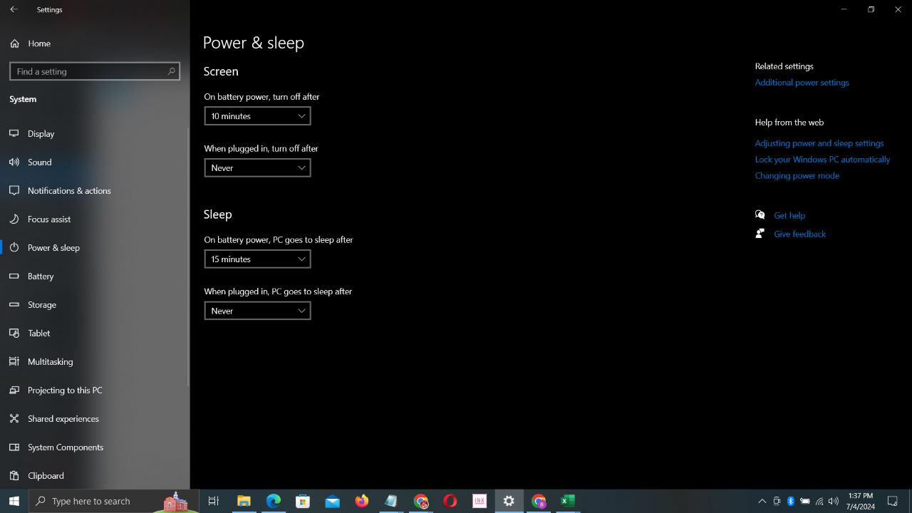Open the Chrome icon next to Excel
The image size is (912, 513).
pyautogui.click(x=539, y=501)
